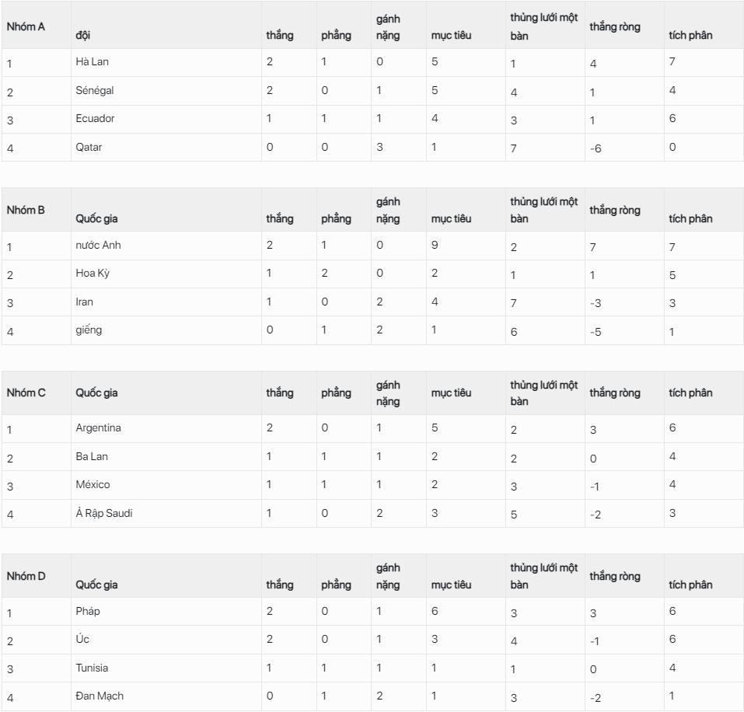Click the Ba Lan team cell

pos(91,456)
